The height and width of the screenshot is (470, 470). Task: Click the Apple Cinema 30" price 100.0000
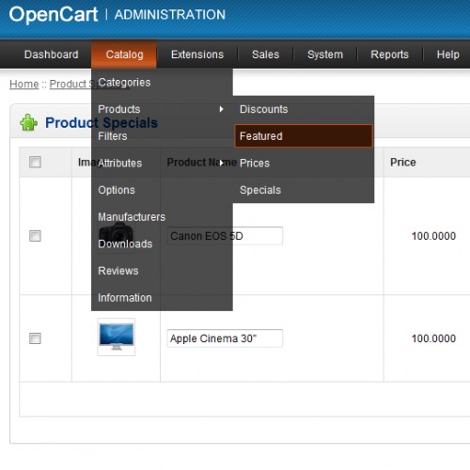coord(433,338)
